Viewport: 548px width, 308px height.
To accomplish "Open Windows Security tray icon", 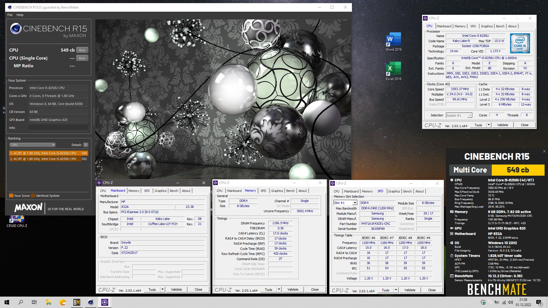I will [483, 302].
